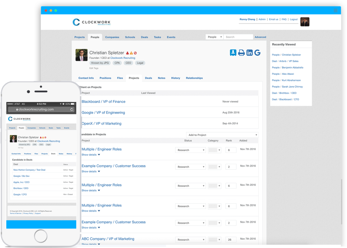Switch to the Companies tab
The width and height of the screenshot is (347, 248).
112,37
